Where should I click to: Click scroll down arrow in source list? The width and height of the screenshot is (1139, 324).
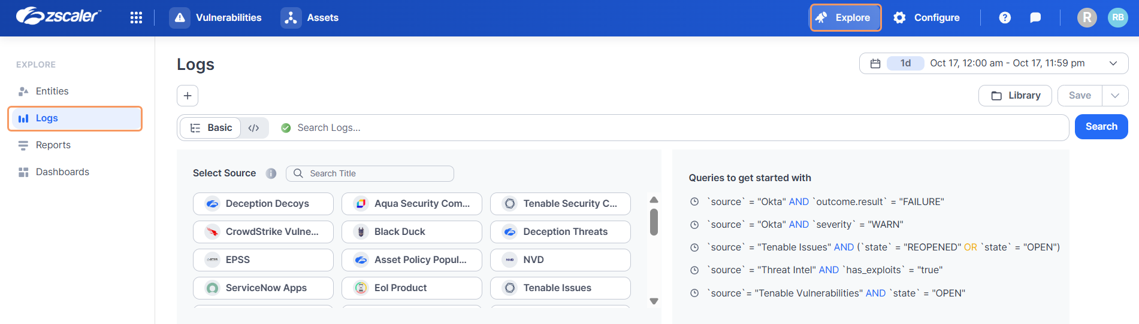[x=654, y=301]
